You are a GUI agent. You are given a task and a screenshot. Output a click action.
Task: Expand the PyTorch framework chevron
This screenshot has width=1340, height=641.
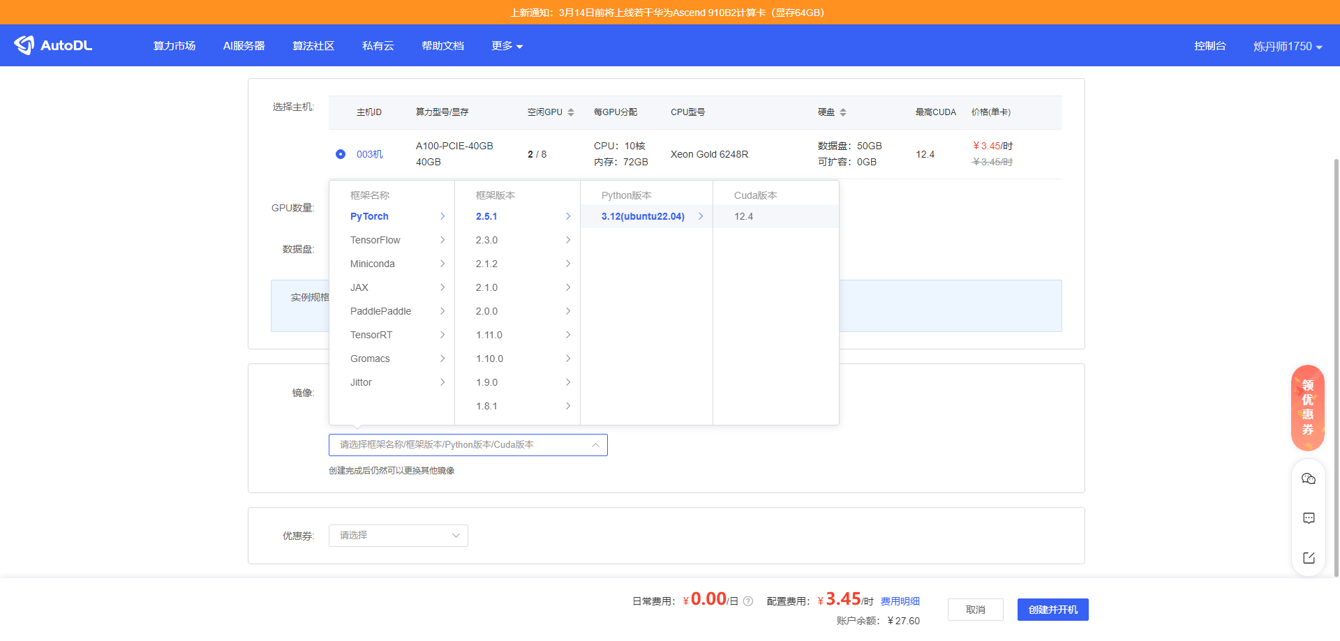pyautogui.click(x=442, y=216)
